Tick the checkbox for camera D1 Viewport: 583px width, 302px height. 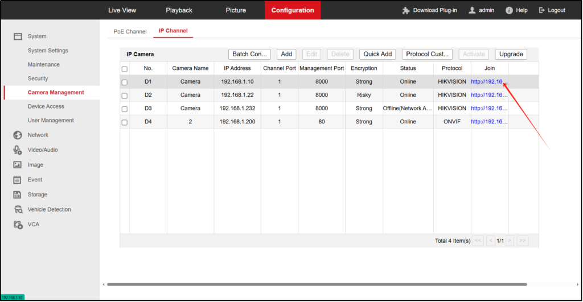tap(125, 82)
